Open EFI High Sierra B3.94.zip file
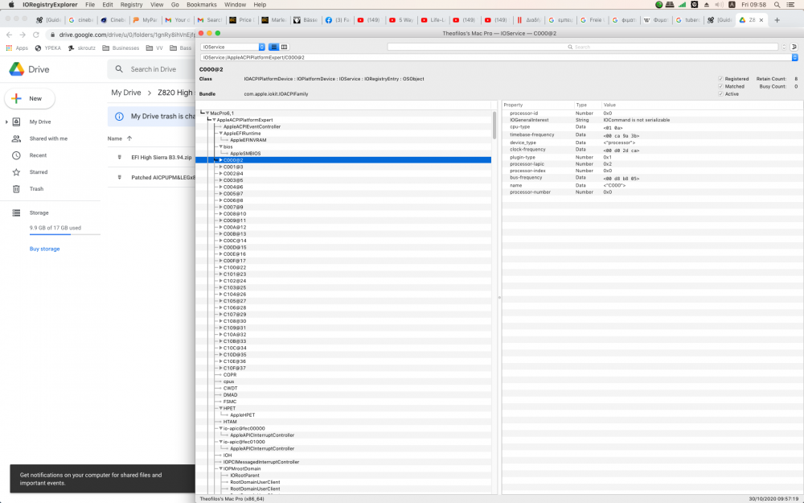 pos(162,158)
